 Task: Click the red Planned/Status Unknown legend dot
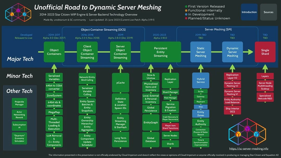point(186,18)
